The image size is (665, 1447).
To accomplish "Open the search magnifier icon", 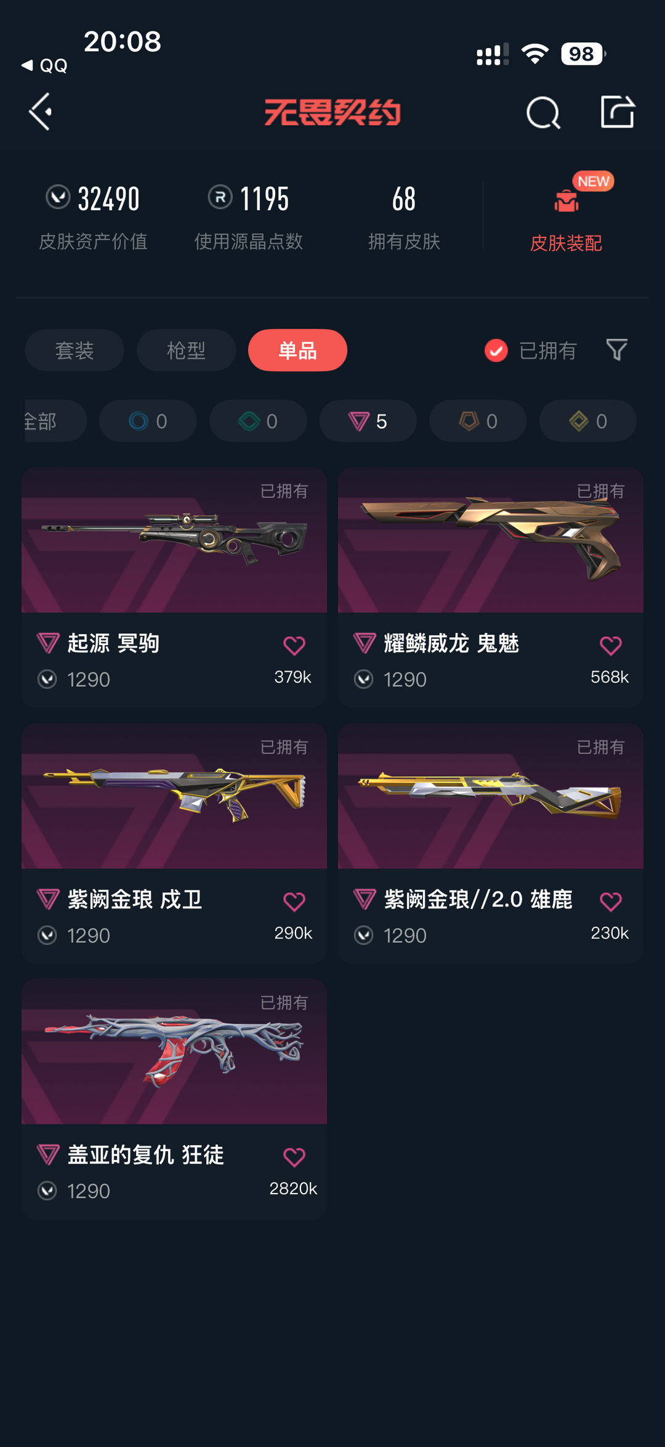I will click(543, 113).
